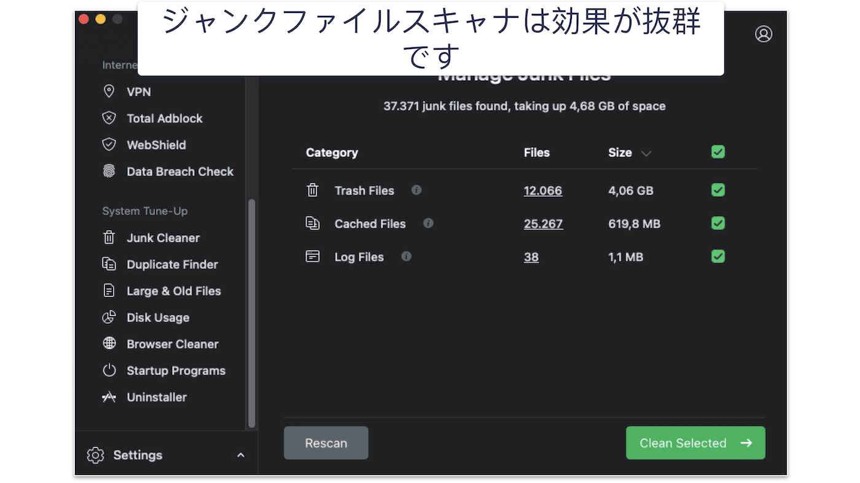This screenshot has height=483, width=860.
Task: Expand the Settings menu chevron
Action: [241, 455]
